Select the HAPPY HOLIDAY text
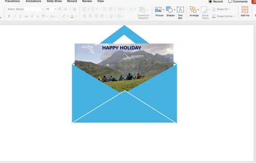The width and height of the screenshot is (256, 163). point(122,48)
